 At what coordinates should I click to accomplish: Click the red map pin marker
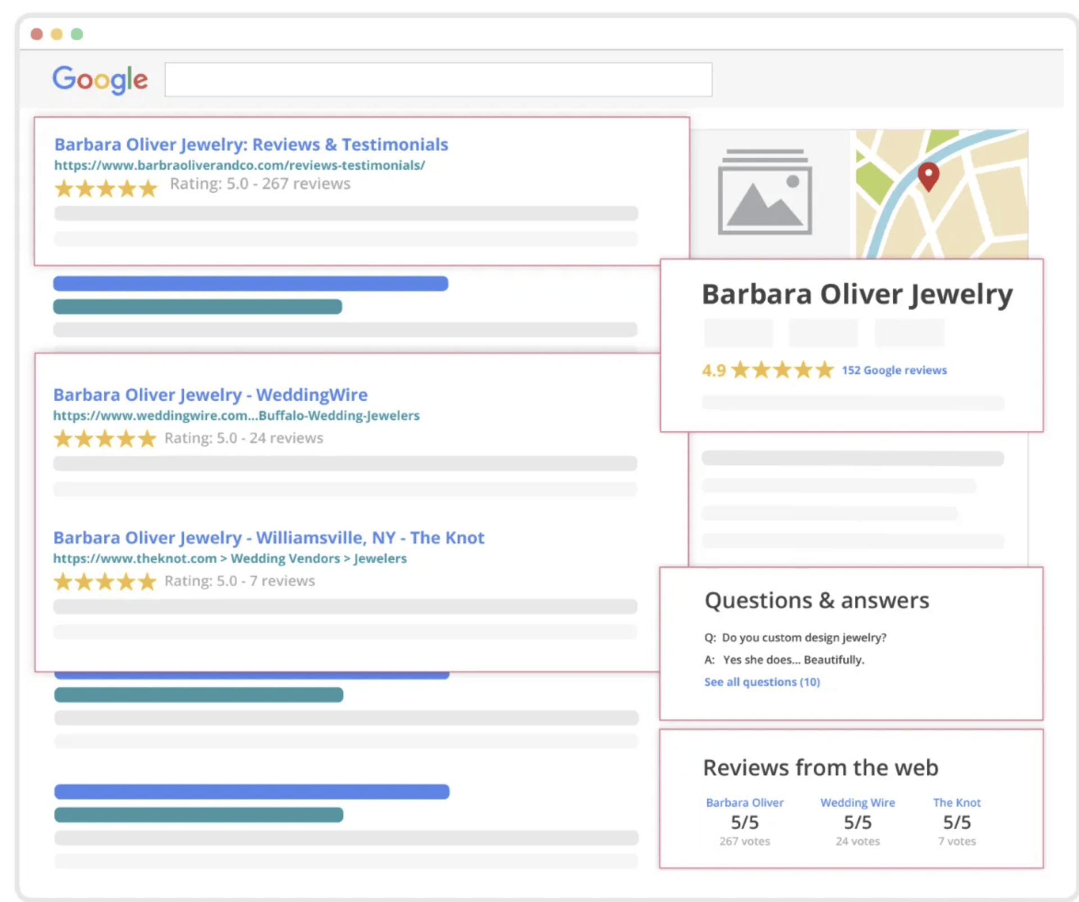pyautogui.click(x=928, y=177)
